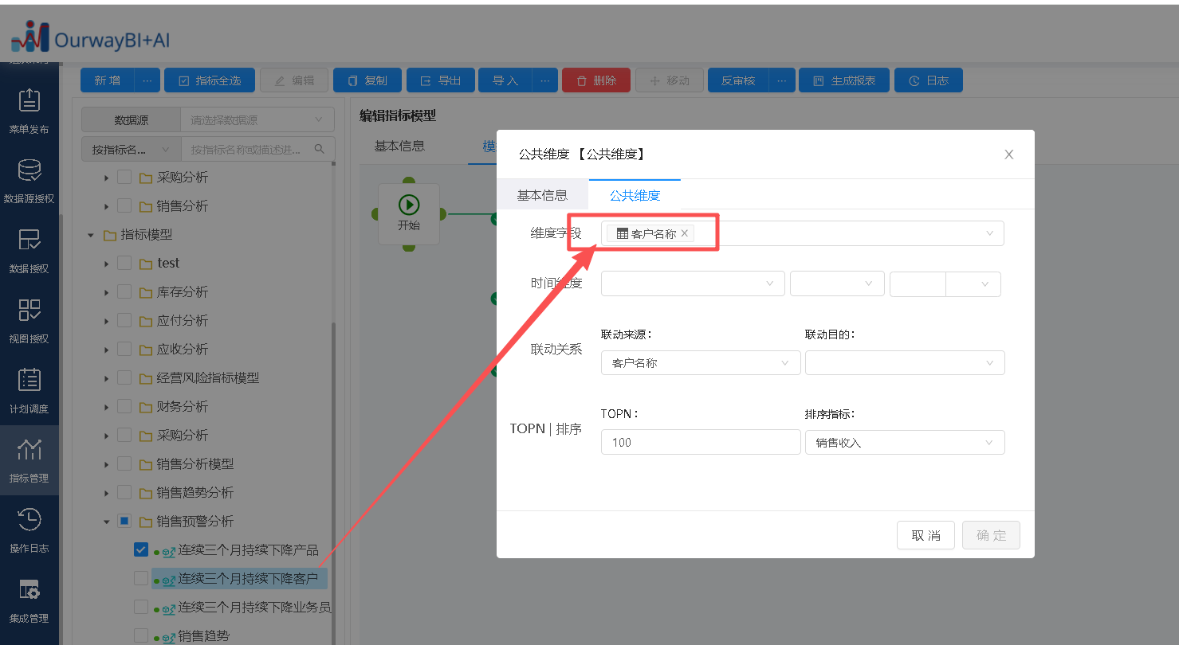Screen dimensions: 1179x645
Task: Collapse the 销售预警分析 folder
Action: pyautogui.click(x=106, y=522)
